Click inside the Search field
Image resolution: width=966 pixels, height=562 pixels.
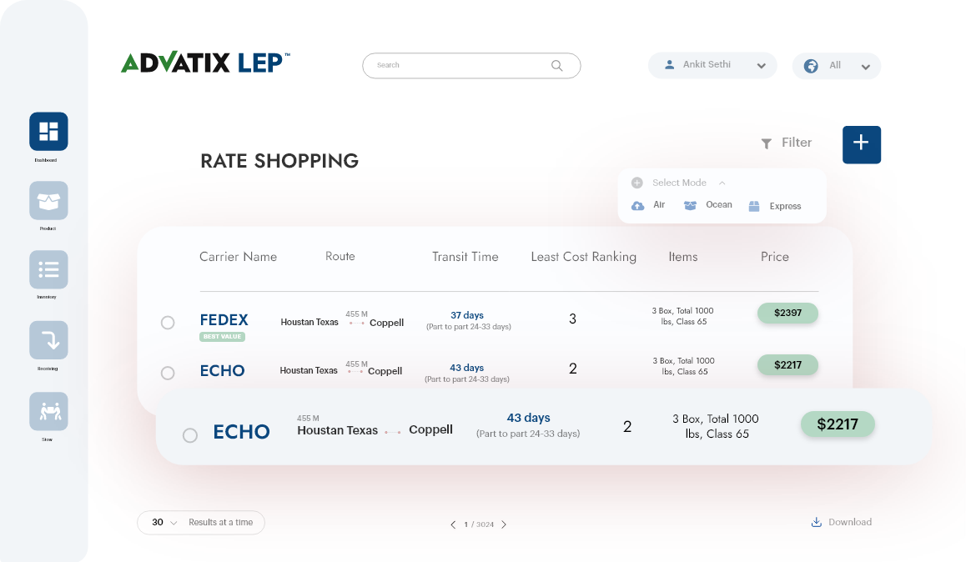471,65
